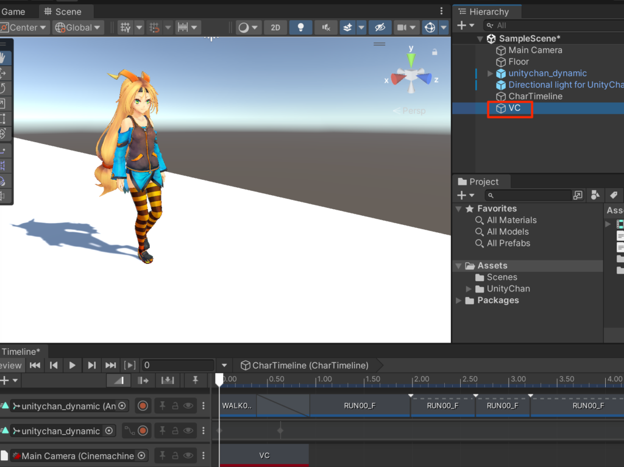Click the Project search-by-type icon
The width and height of the screenshot is (624, 467).
pos(595,195)
